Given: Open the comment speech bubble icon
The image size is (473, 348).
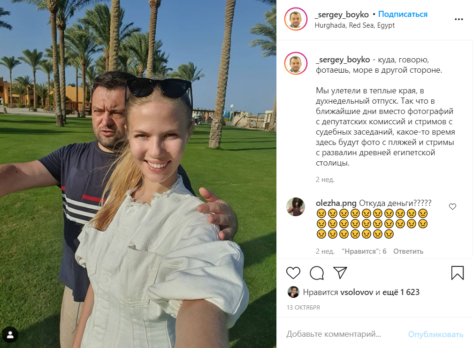Looking at the screenshot, I should (317, 273).
